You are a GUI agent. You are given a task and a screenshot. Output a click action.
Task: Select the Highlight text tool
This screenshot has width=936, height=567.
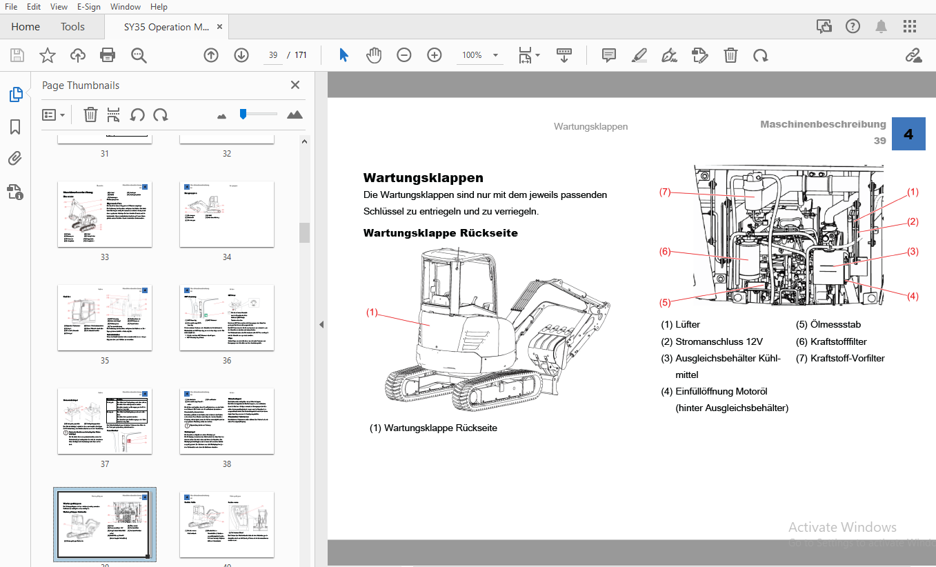[639, 55]
